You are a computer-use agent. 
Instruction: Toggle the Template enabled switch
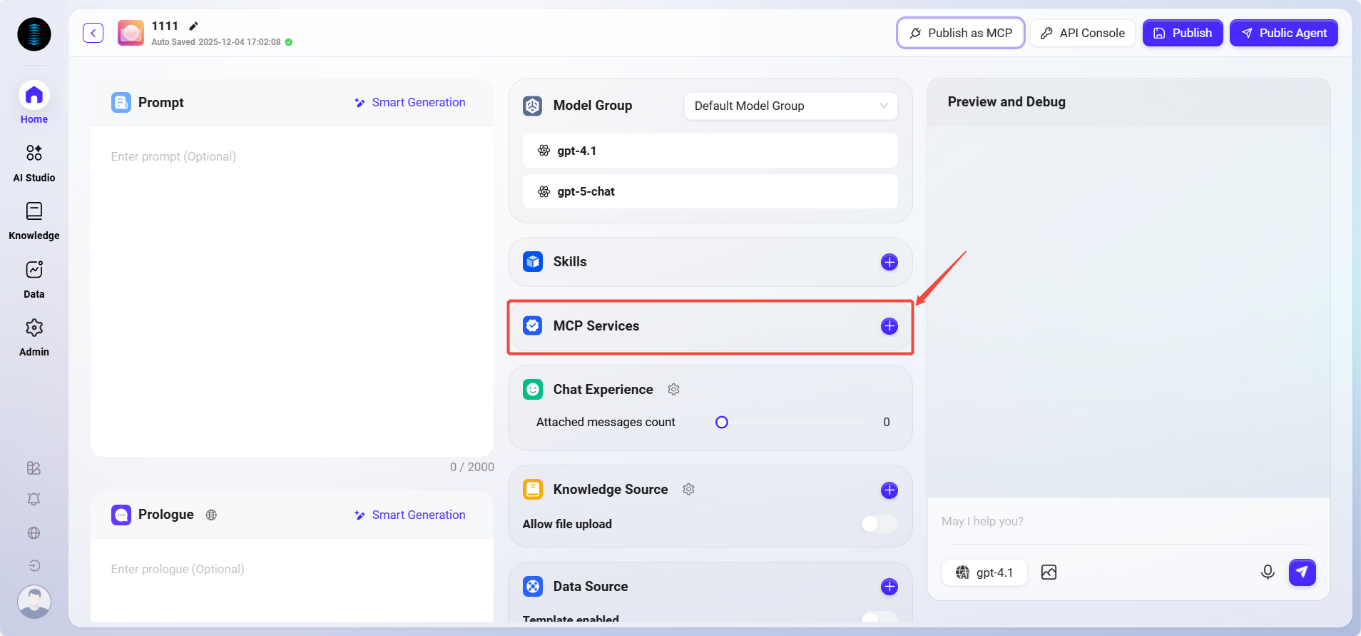coord(879,617)
